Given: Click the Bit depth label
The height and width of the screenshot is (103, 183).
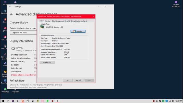Looking at the screenshot, I should (15, 65).
